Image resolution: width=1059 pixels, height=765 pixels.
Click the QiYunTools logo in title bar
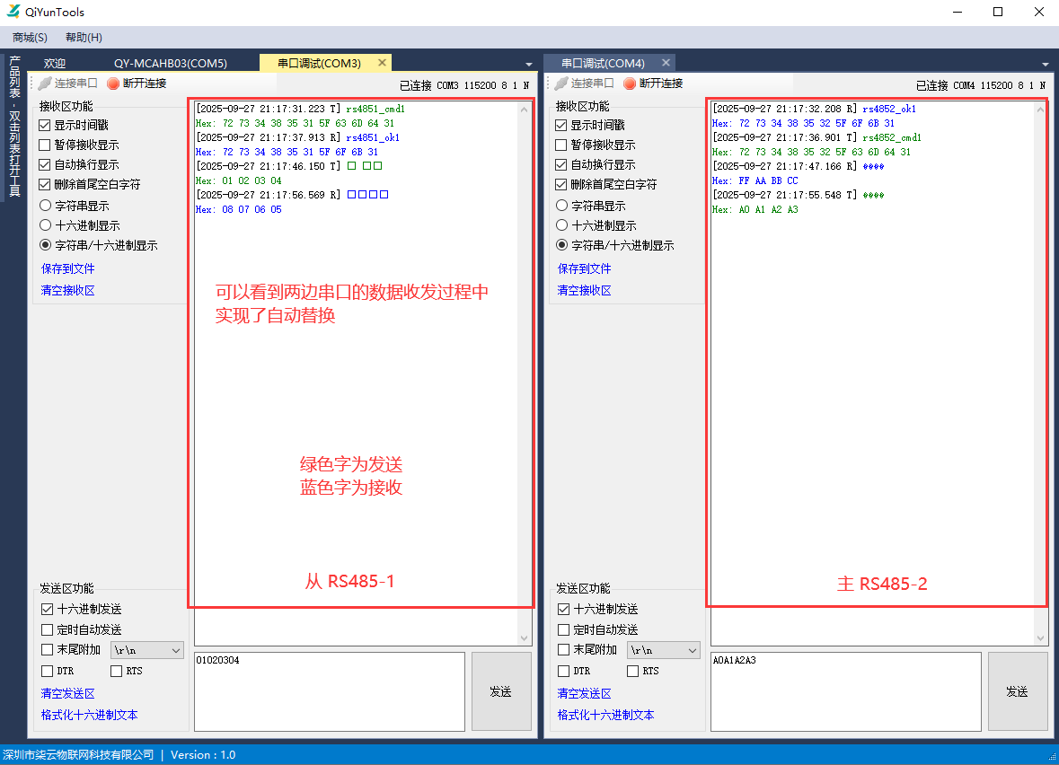13,12
